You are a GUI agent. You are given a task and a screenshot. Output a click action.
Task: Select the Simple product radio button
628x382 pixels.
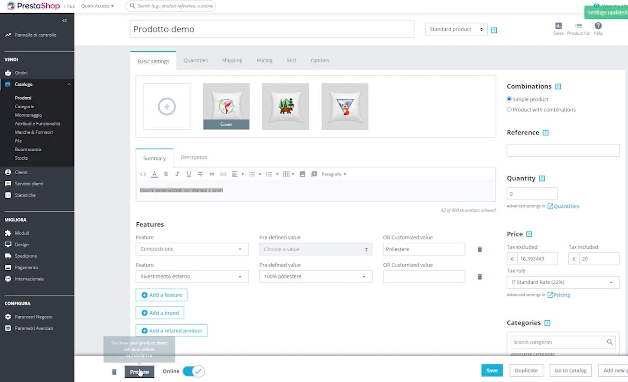point(509,99)
